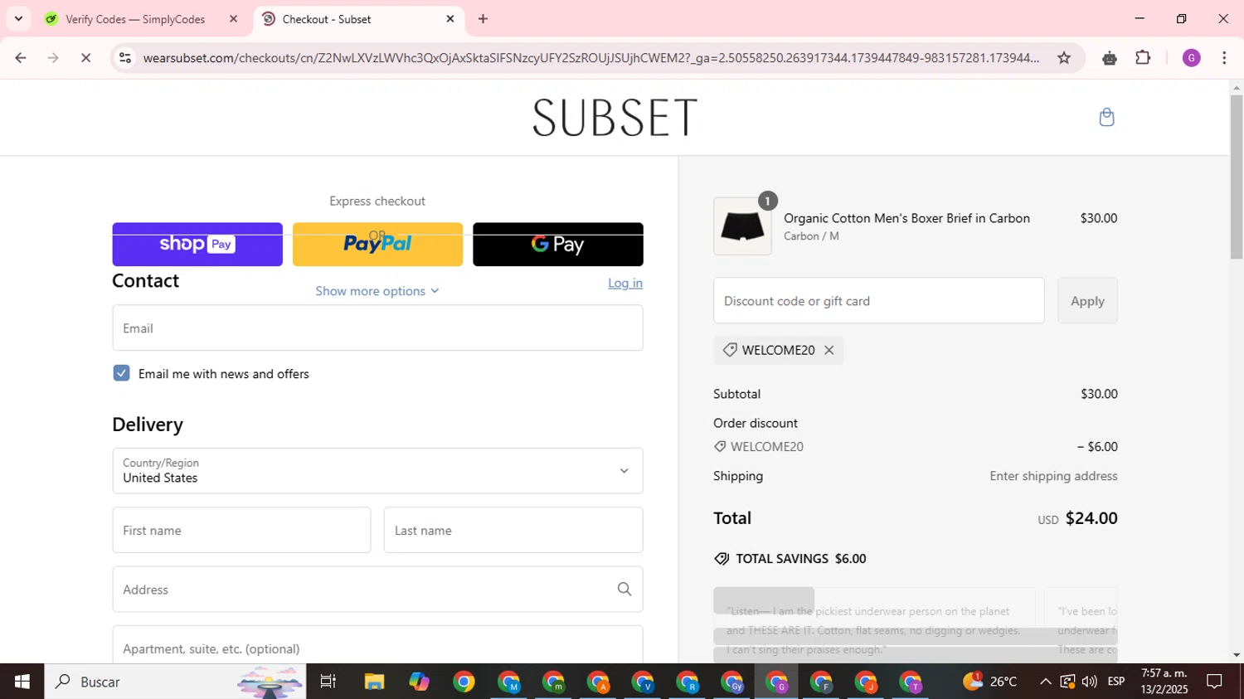The width and height of the screenshot is (1244, 699).
Task: Open Task View on the taskbar
Action: pos(328,682)
